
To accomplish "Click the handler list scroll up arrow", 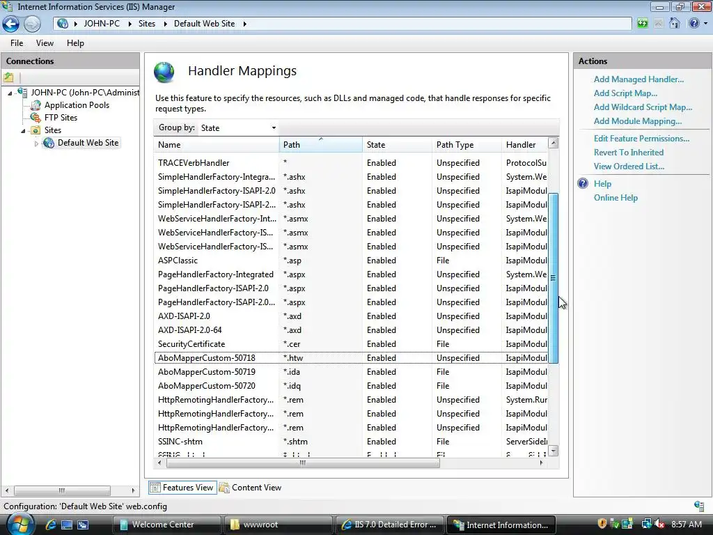I will (x=553, y=143).
